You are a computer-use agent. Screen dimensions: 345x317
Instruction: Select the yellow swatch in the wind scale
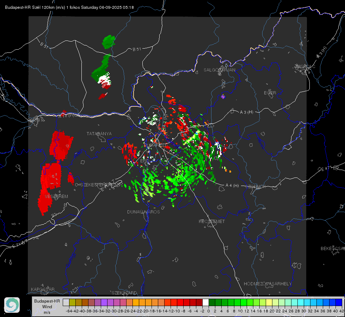coord(269,302)
